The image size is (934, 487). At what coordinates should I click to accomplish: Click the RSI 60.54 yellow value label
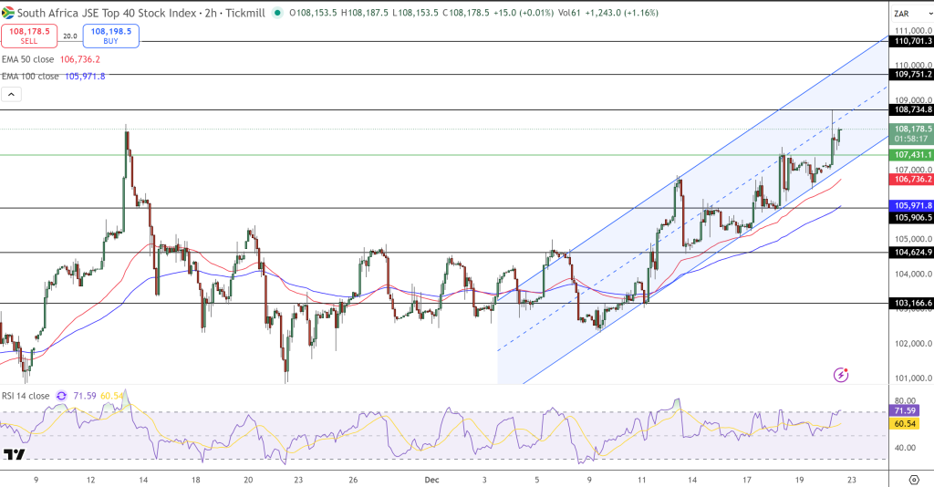(904, 424)
